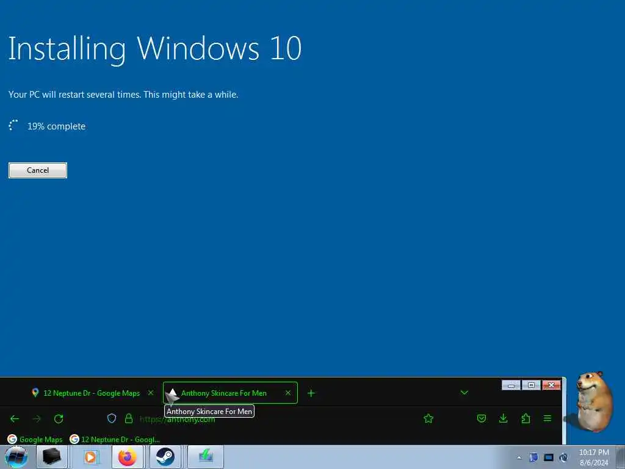Cancel the Windows 10 installation
The height and width of the screenshot is (469, 625).
click(38, 170)
